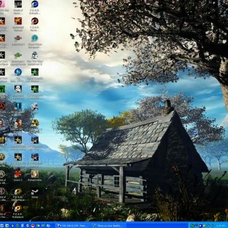Open the white-framed character portrait game icon
This screenshot has width=228, height=228.
[35, 174]
